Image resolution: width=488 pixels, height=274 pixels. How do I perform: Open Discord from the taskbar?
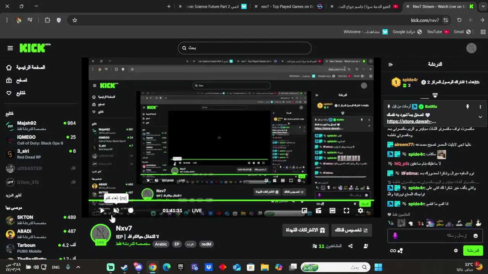(x=138, y=267)
